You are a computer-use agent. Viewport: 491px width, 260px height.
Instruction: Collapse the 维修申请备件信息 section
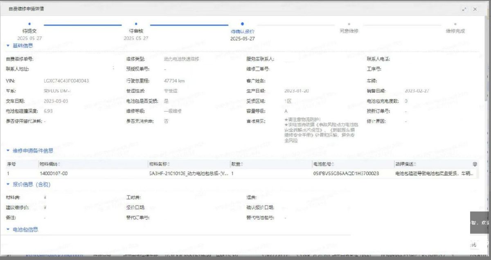coord(8,151)
